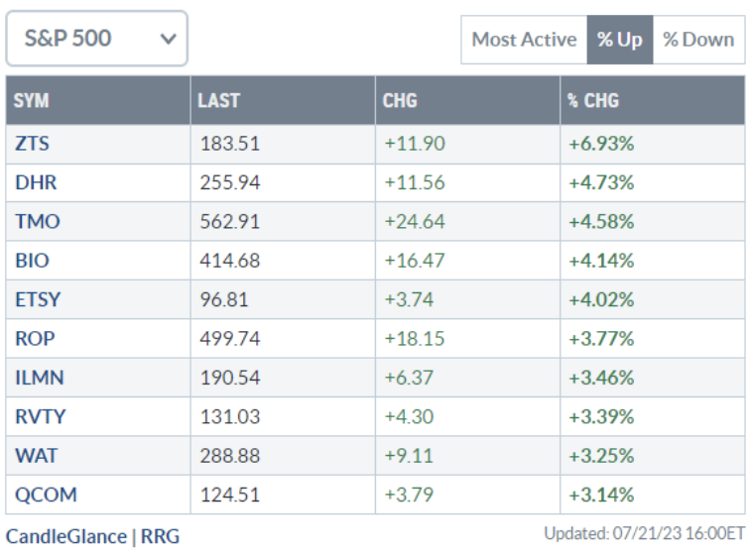Open the S&P 500 index dropdown
The image size is (752, 555).
pyautogui.click(x=96, y=39)
